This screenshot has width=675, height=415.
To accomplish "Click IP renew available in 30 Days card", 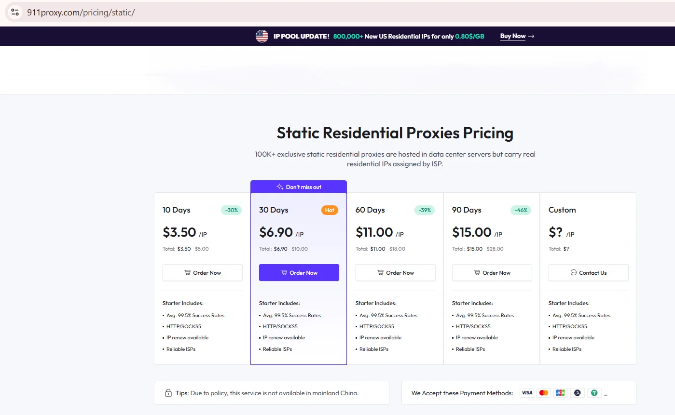I will pyautogui.click(x=284, y=337).
